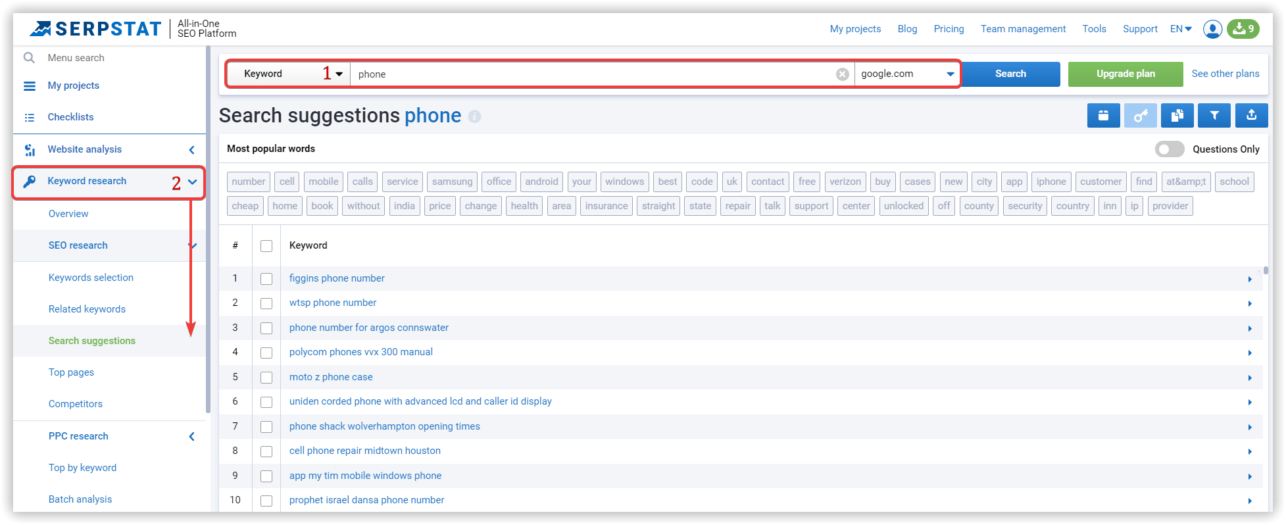Open Competitors in the sidebar

[76, 404]
